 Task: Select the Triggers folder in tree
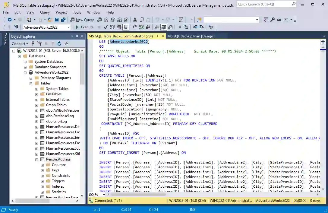58,181
